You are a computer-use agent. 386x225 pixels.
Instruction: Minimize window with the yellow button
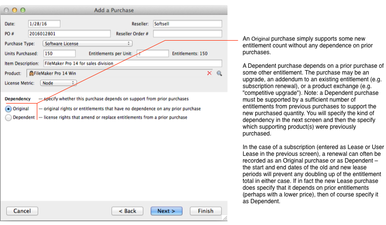(x=15, y=10)
